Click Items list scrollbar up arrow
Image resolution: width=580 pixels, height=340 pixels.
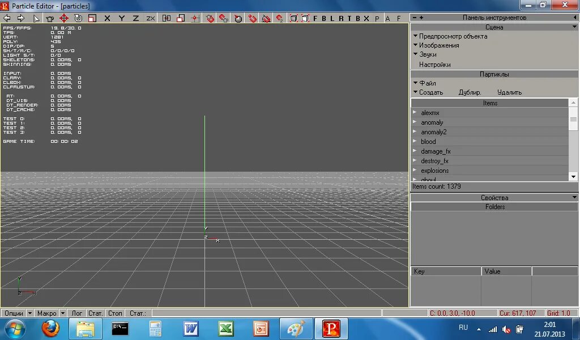point(573,103)
